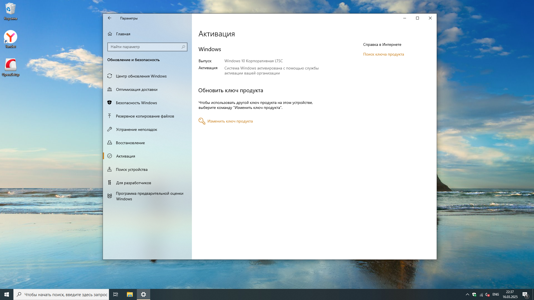Select Оптимизация доставки in the sidebar
The width and height of the screenshot is (534, 300).
(x=137, y=89)
